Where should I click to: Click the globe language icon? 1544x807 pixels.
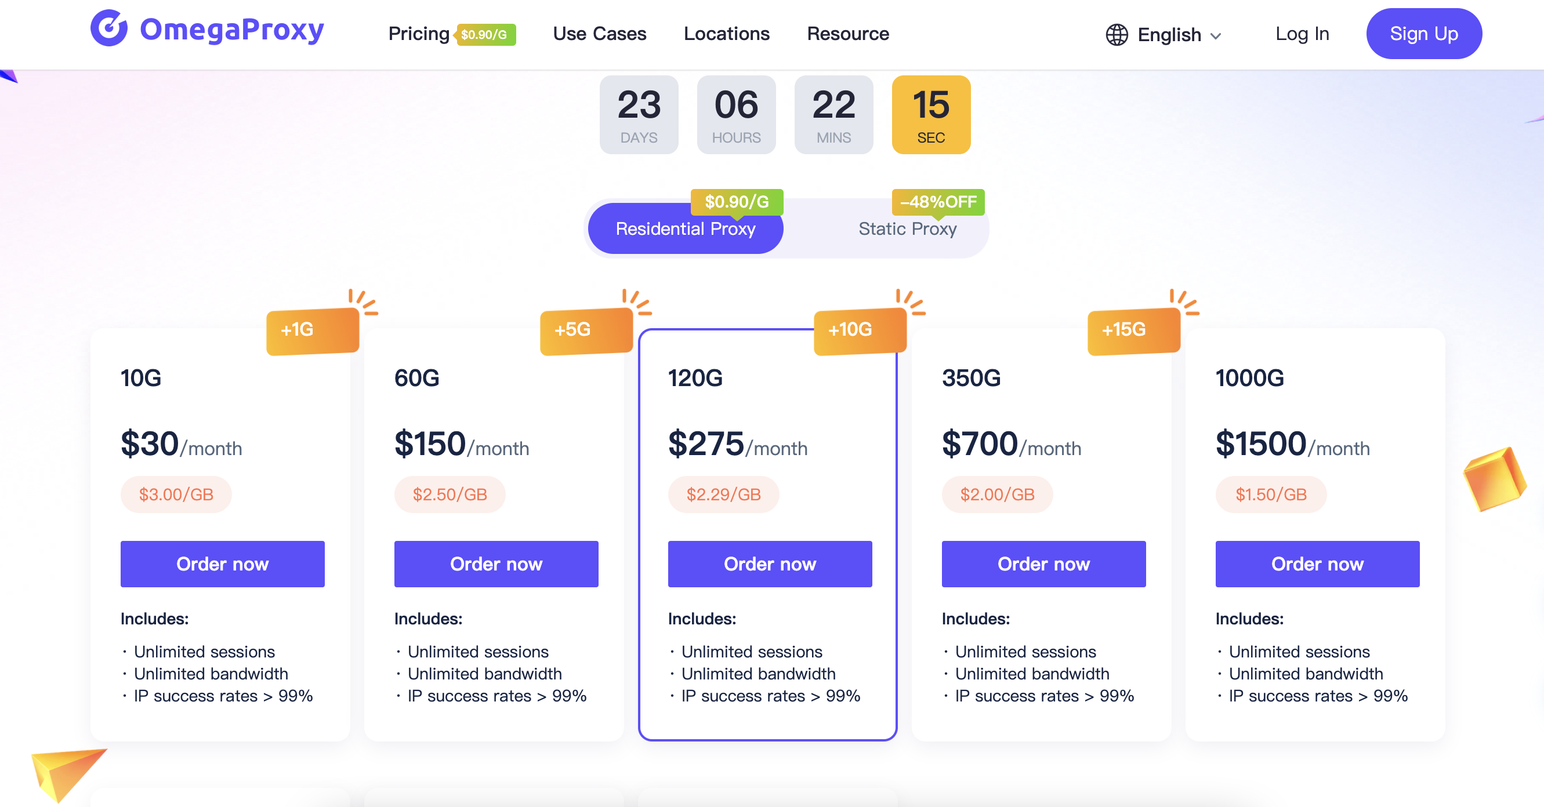(x=1117, y=35)
